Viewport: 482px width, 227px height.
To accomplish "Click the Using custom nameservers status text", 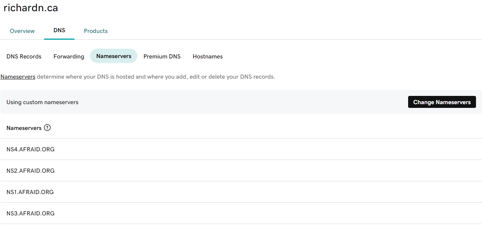I will coord(42,102).
